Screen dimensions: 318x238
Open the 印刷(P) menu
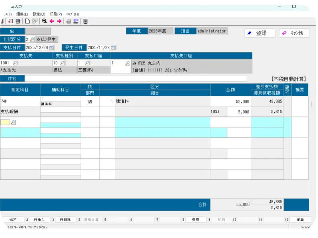(56, 14)
